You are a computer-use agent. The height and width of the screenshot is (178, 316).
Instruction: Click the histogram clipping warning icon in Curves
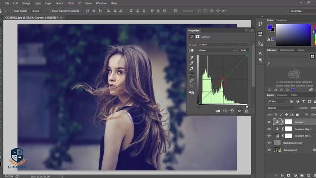191,92
